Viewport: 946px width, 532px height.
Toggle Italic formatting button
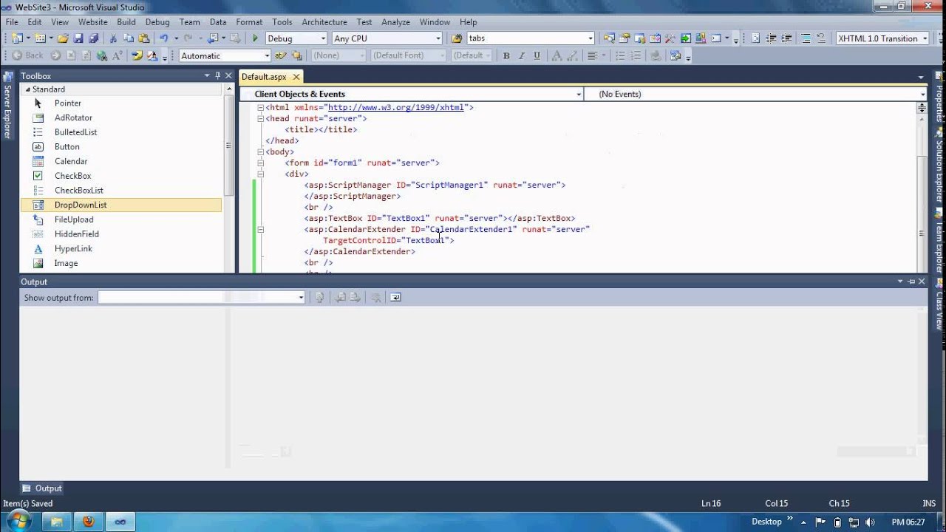521,55
